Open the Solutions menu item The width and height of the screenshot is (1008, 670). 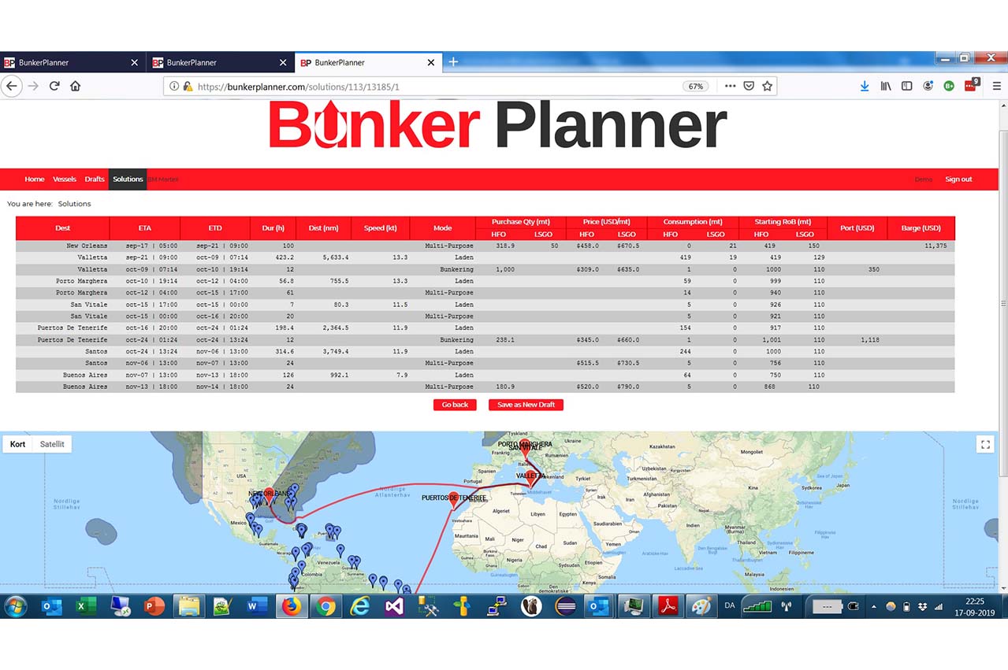pyautogui.click(x=128, y=180)
